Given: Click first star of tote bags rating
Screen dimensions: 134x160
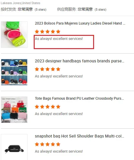Looking at the screenshot, I should pyautogui.click(x=37, y=107).
